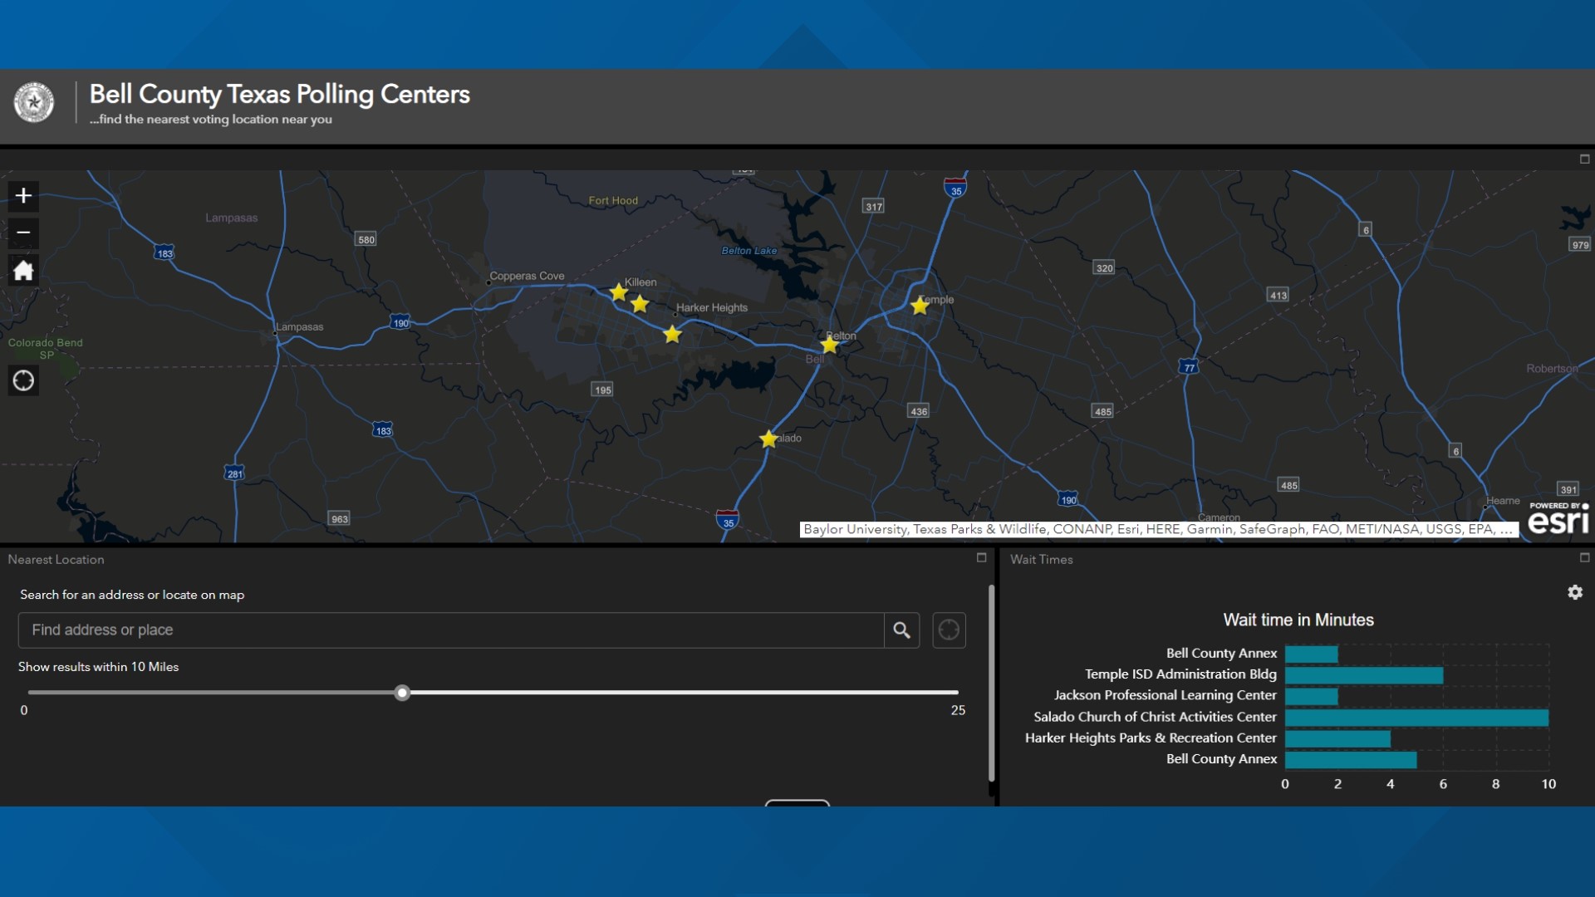Screen dimensions: 1595x897
Task: Click the search magnifier in the address bar
Action: 902,630
